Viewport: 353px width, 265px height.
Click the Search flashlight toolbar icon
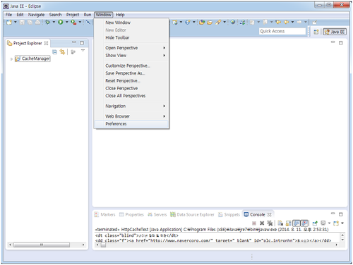point(218,22)
